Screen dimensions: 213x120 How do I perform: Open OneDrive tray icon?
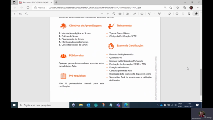161,105
